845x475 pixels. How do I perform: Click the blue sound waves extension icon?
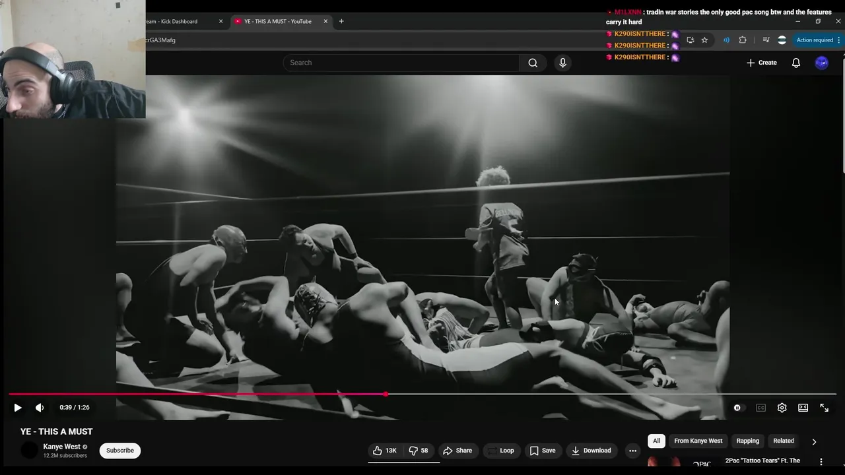pyautogui.click(x=726, y=40)
